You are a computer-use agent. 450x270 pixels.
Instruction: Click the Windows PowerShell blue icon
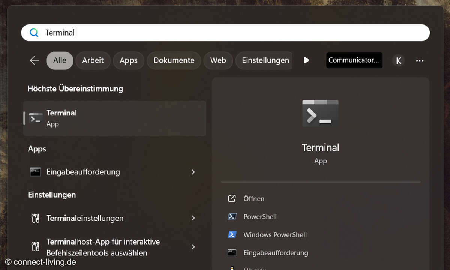pos(232,234)
